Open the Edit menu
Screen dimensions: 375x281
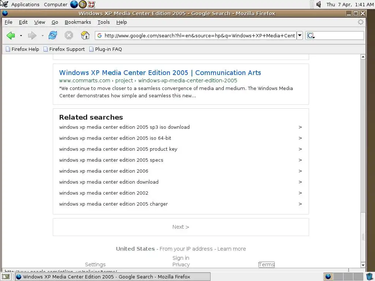click(x=23, y=22)
